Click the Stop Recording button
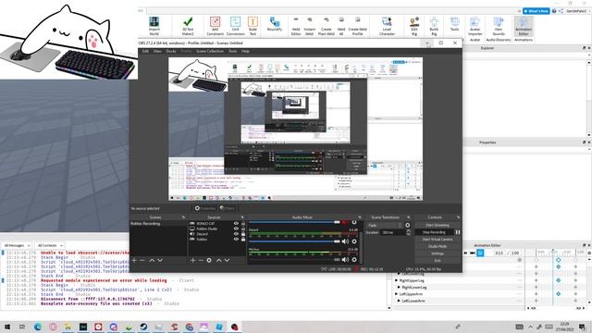The image size is (592, 333). (434, 232)
